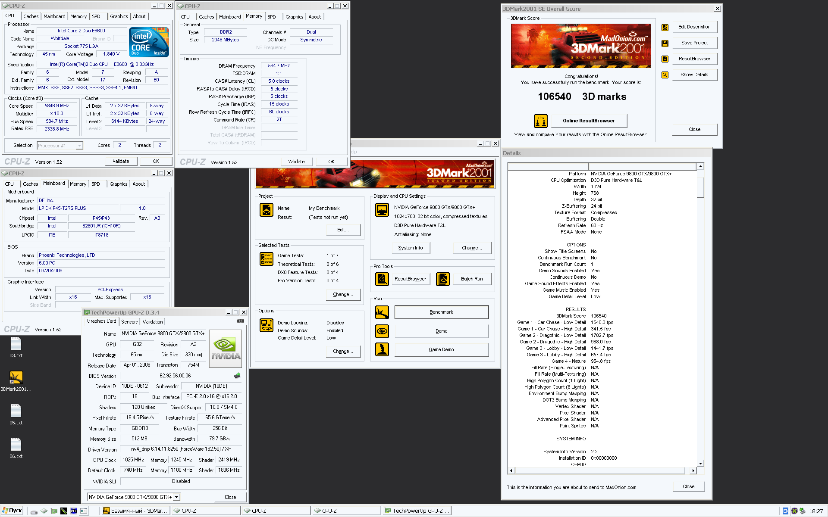Click Change button under Selected Tests

pos(343,294)
